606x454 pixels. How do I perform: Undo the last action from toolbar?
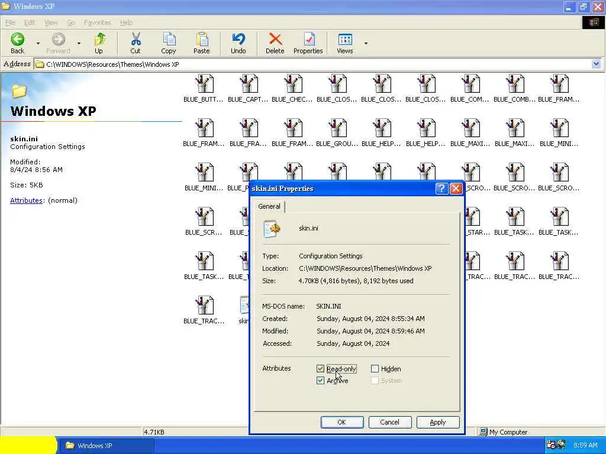click(238, 43)
